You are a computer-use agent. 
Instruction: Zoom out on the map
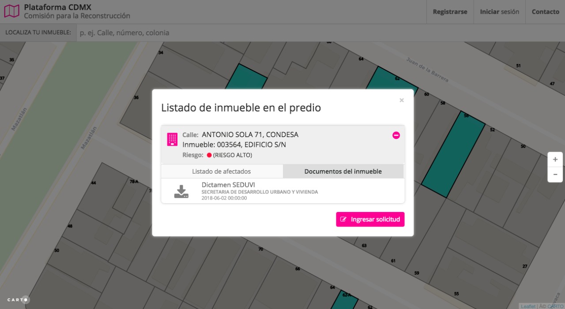click(x=555, y=175)
